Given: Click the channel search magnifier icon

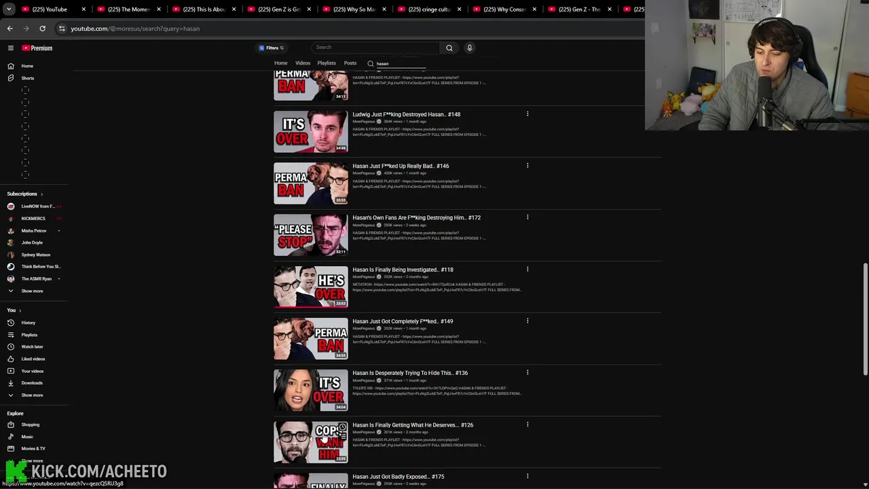Looking at the screenshot, I should [x=370, y=63].
